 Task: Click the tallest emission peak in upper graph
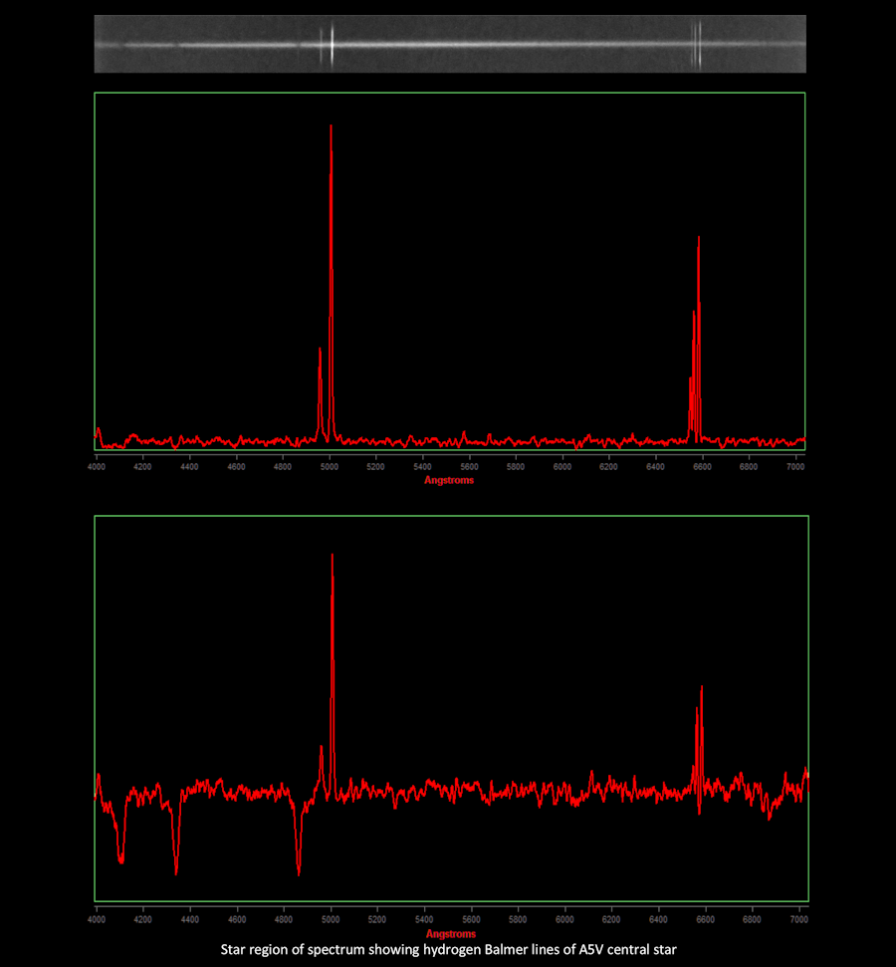(331, 129)
